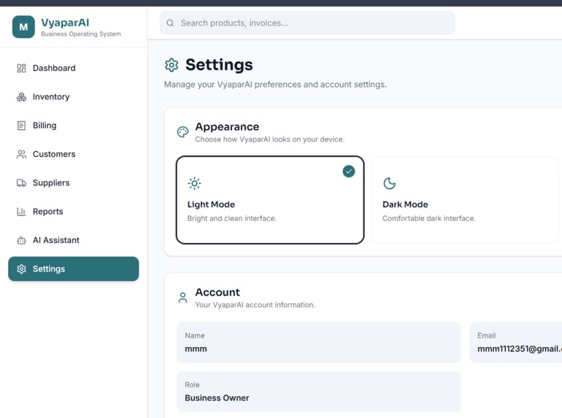Click 'Manage your VyaparAI preferences' description
Screen dimensions: 562x418
click(x=275, y=85)
